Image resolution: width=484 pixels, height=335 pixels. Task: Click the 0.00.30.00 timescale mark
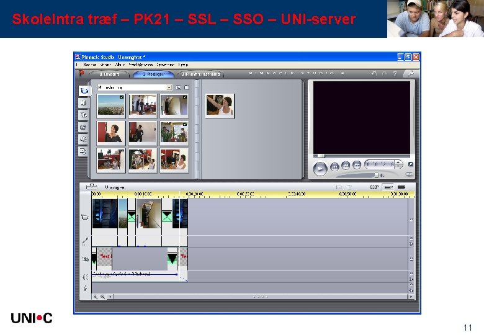(245, 194)
